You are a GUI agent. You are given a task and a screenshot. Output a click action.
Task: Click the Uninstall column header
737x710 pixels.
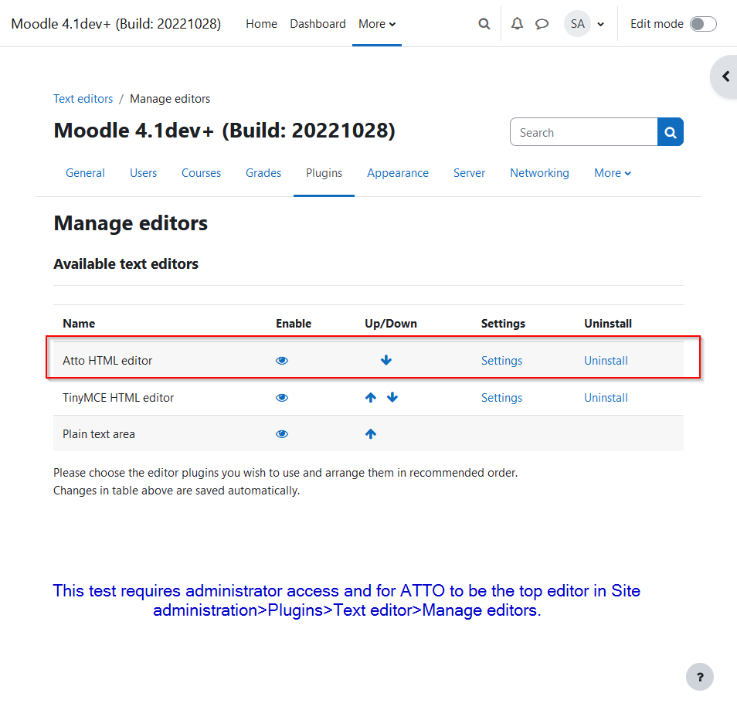[x=608, y=324]
